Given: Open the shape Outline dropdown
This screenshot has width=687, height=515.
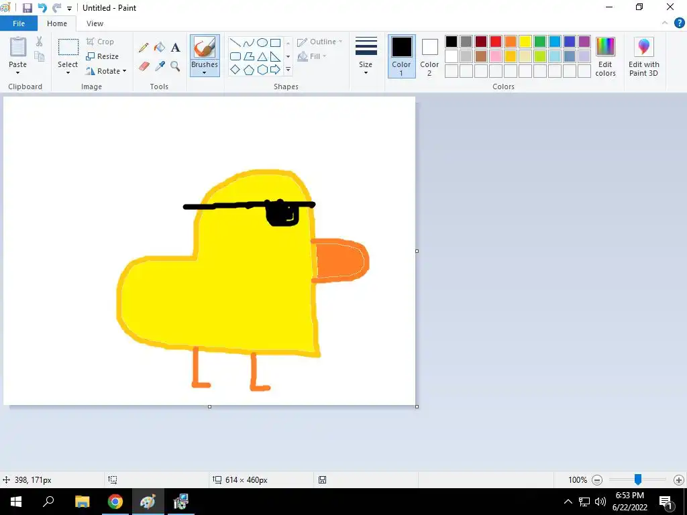Looking at the screenshot, I should click(x=320, y=42).
